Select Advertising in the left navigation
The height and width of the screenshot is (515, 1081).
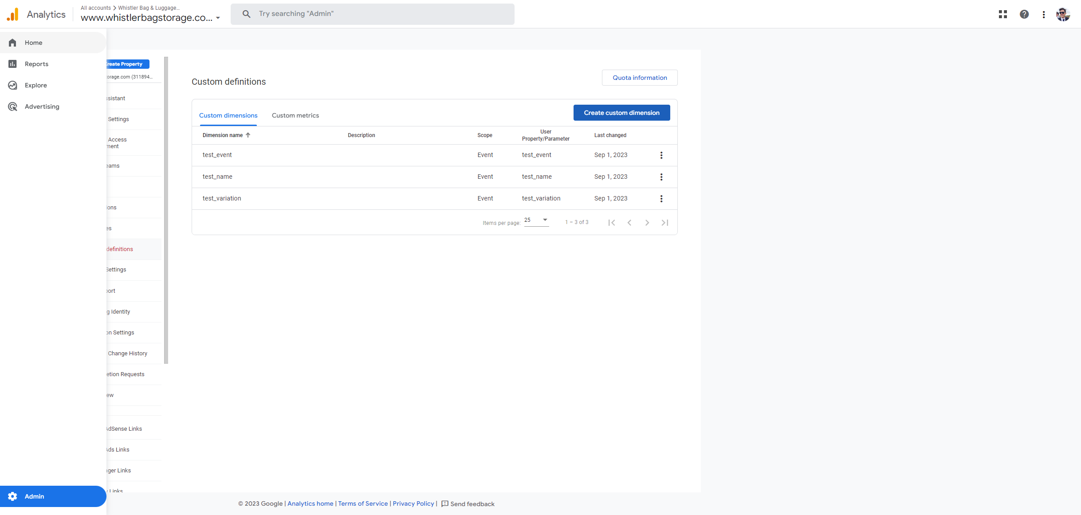coord(53,106)
